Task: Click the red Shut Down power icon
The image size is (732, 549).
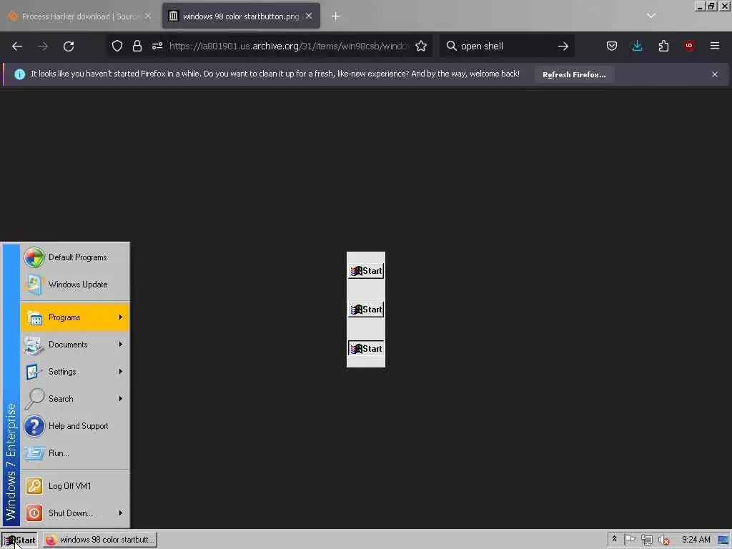Action: [x=34, y=513]
